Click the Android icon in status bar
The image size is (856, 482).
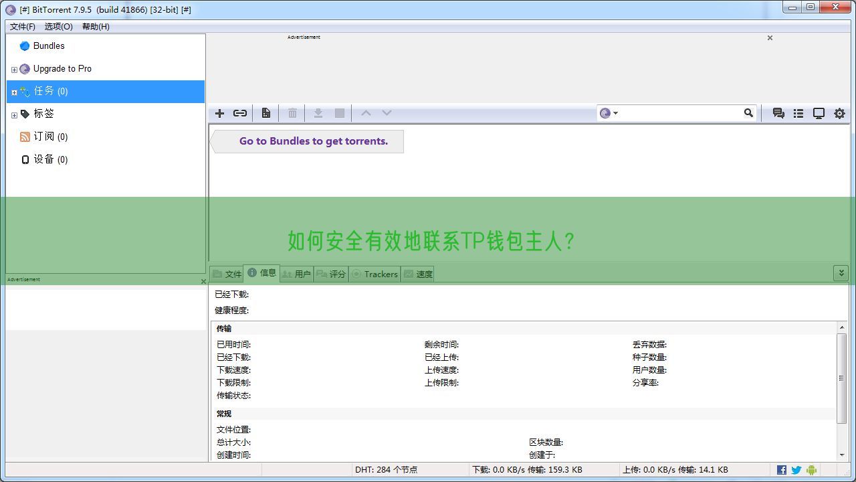(x=811, y=470)
